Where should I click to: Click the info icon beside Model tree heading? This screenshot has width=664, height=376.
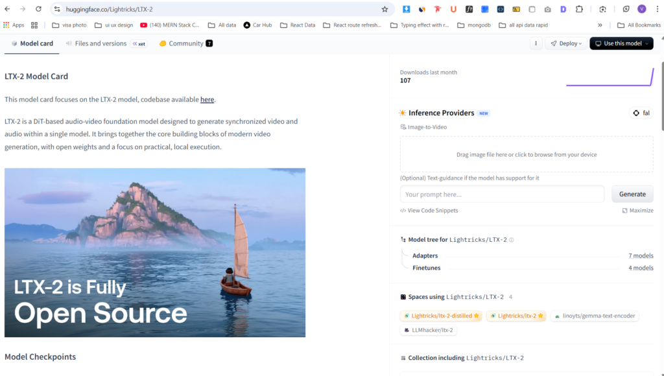[512, 240]
